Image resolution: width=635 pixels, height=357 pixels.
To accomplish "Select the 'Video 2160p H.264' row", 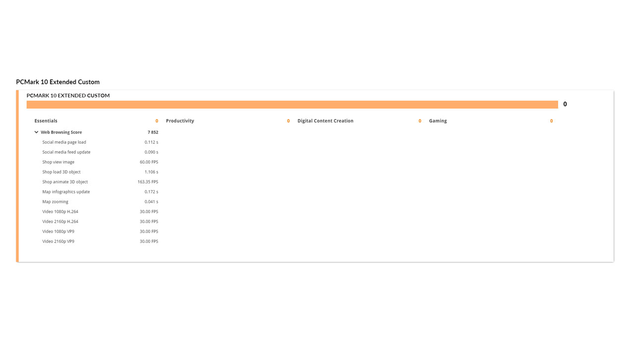I will (x=100, y=222).
